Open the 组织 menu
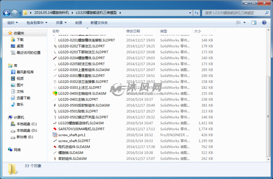The width and height of the screenshot is (273, 179). (x=13, y=23)
